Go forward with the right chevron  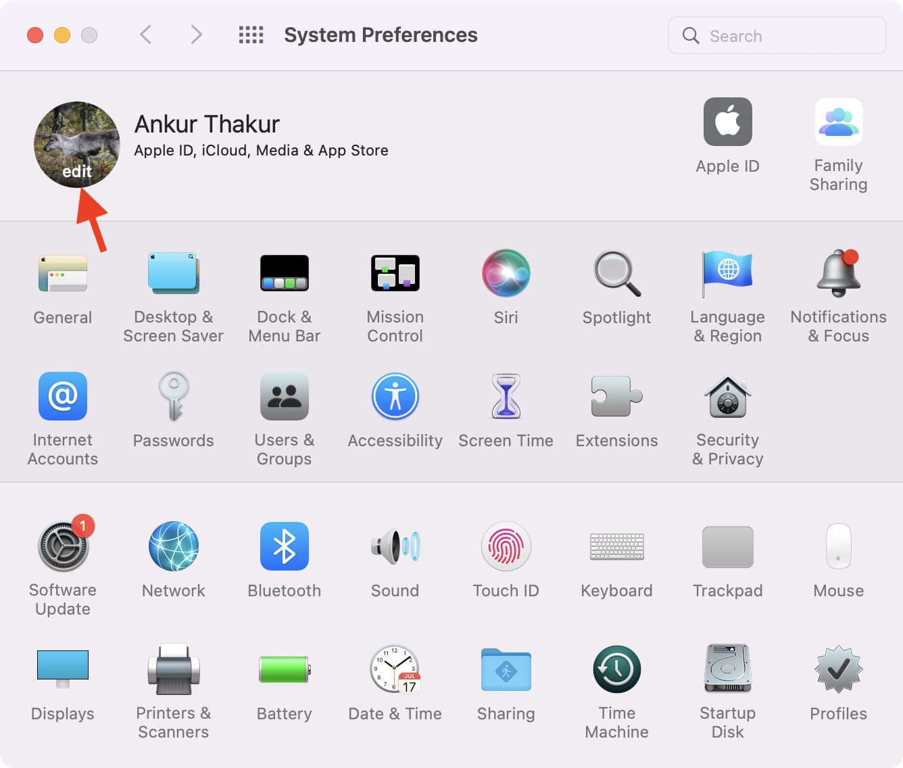coord(196,34)
